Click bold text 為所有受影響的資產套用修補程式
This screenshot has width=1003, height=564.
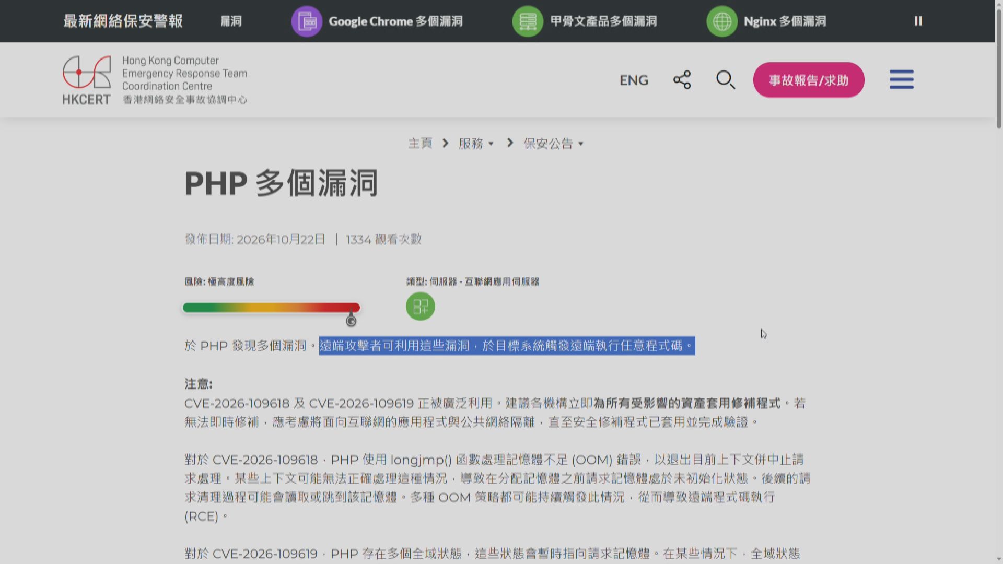point(686,403)
